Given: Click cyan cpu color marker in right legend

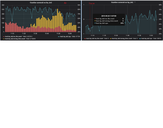Looking at the screenshot, I should click(140, 39).
